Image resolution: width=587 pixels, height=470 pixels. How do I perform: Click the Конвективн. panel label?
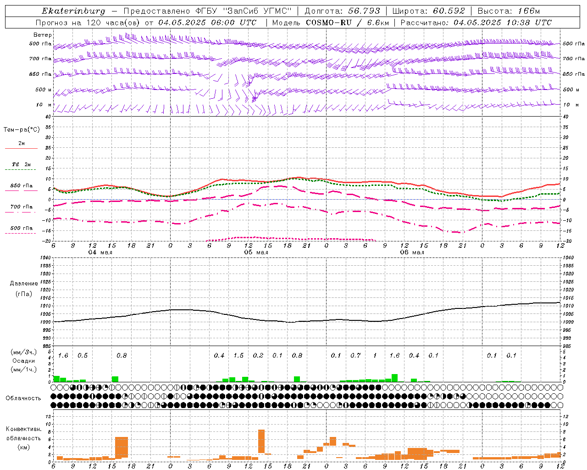(x=23, y=429)
